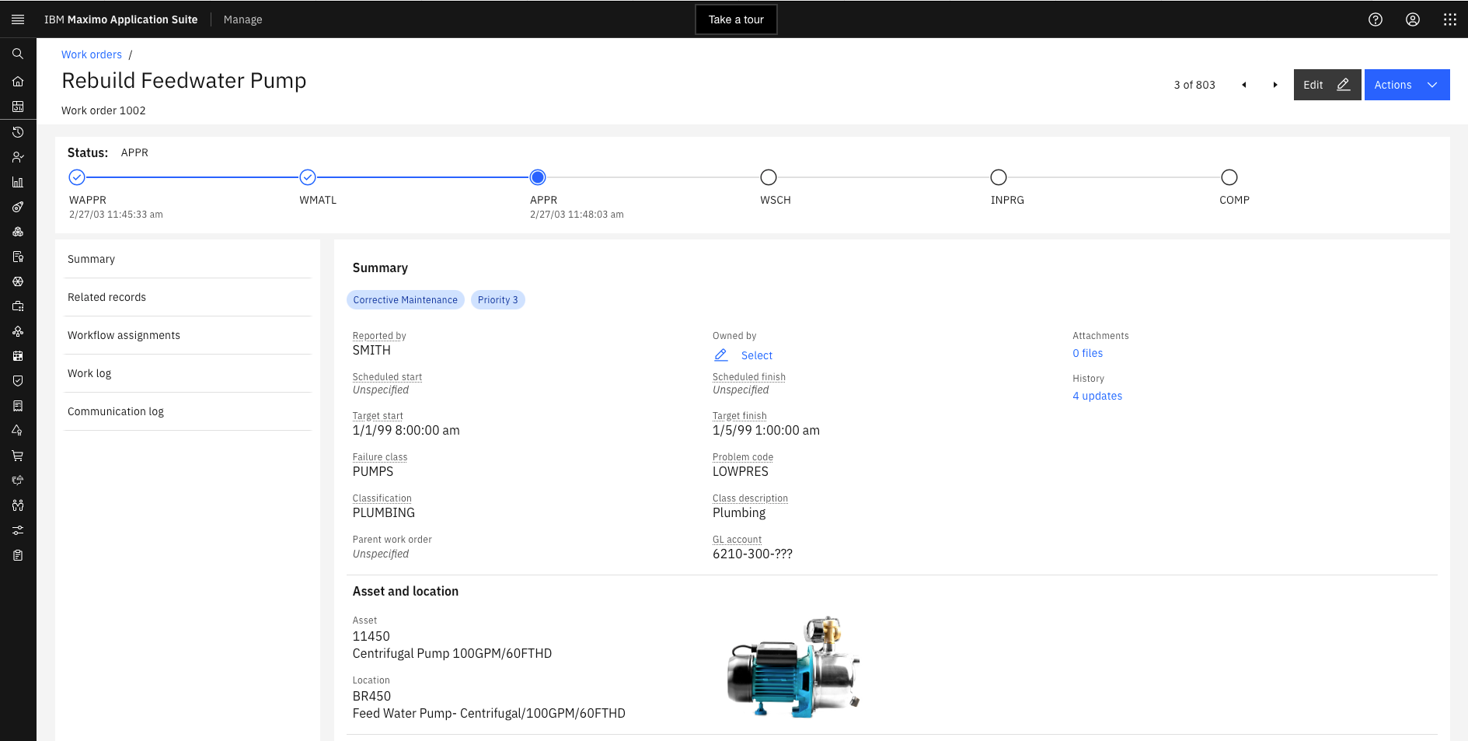
Task: Click the WSCH status step circle
Action: coord(769,177)
